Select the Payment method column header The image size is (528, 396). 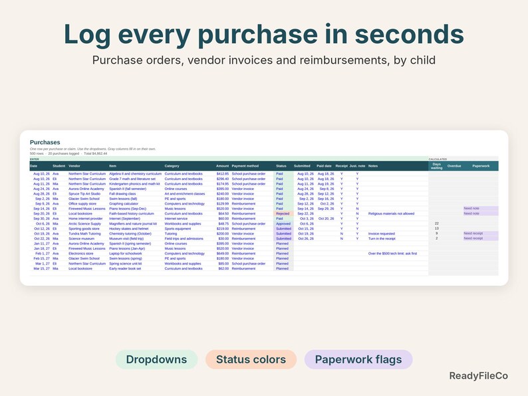click(245, 166)
